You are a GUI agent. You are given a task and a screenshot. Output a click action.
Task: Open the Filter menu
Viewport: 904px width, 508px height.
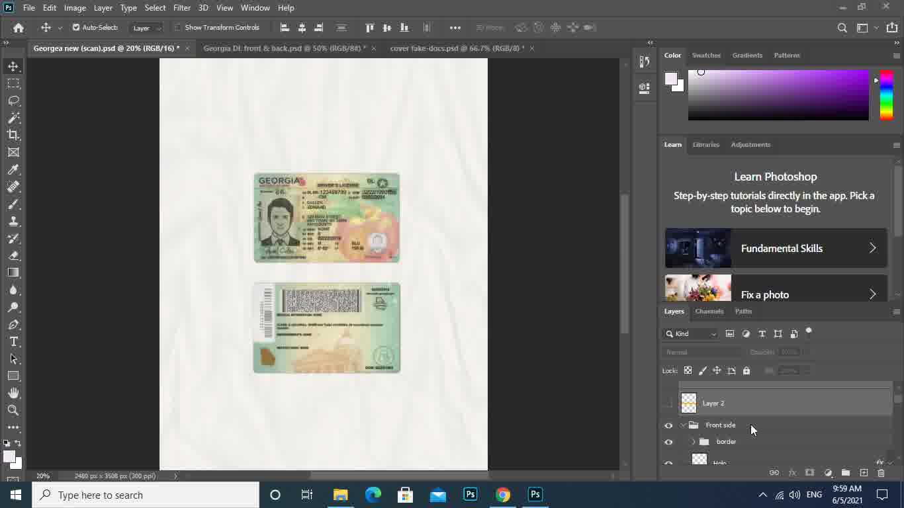point(182,8)
